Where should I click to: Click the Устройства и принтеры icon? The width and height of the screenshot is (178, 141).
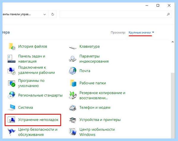coord(73,120)
